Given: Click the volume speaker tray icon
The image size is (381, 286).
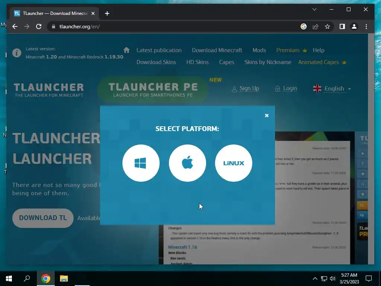Looking at the screenshot, I should [333, 279].
